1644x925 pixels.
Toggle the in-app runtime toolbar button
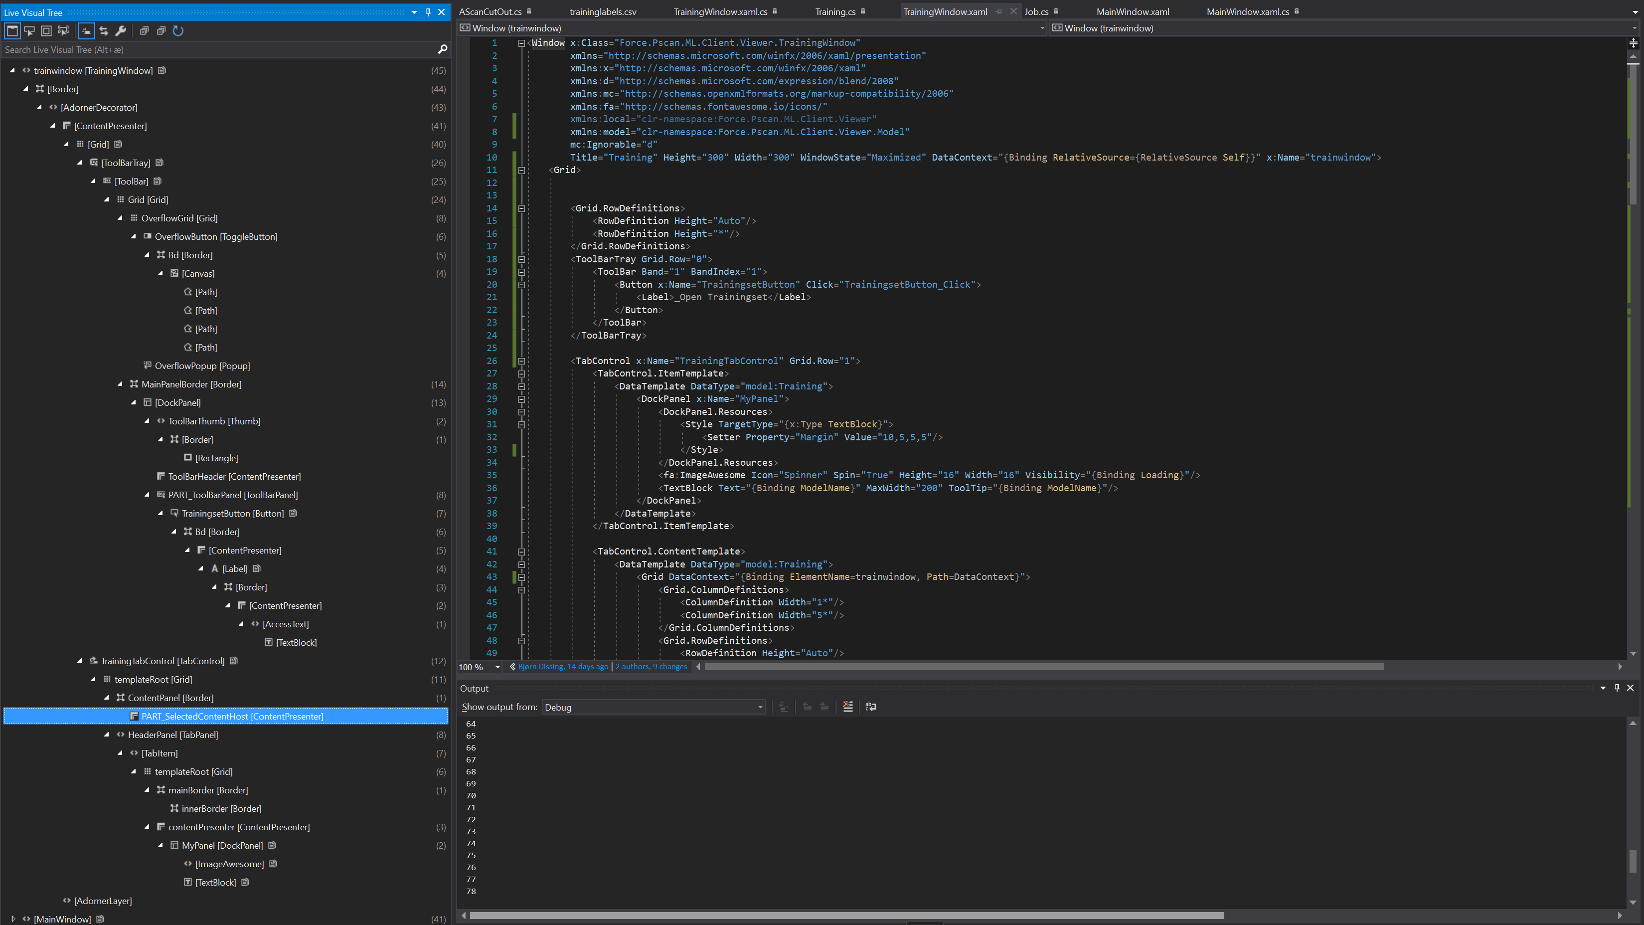(12, 30)
